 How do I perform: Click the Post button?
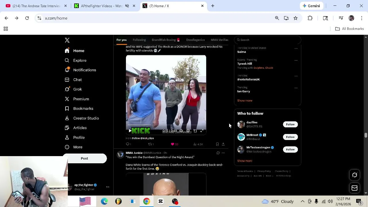pyautogui.click(x=85, y=158)
